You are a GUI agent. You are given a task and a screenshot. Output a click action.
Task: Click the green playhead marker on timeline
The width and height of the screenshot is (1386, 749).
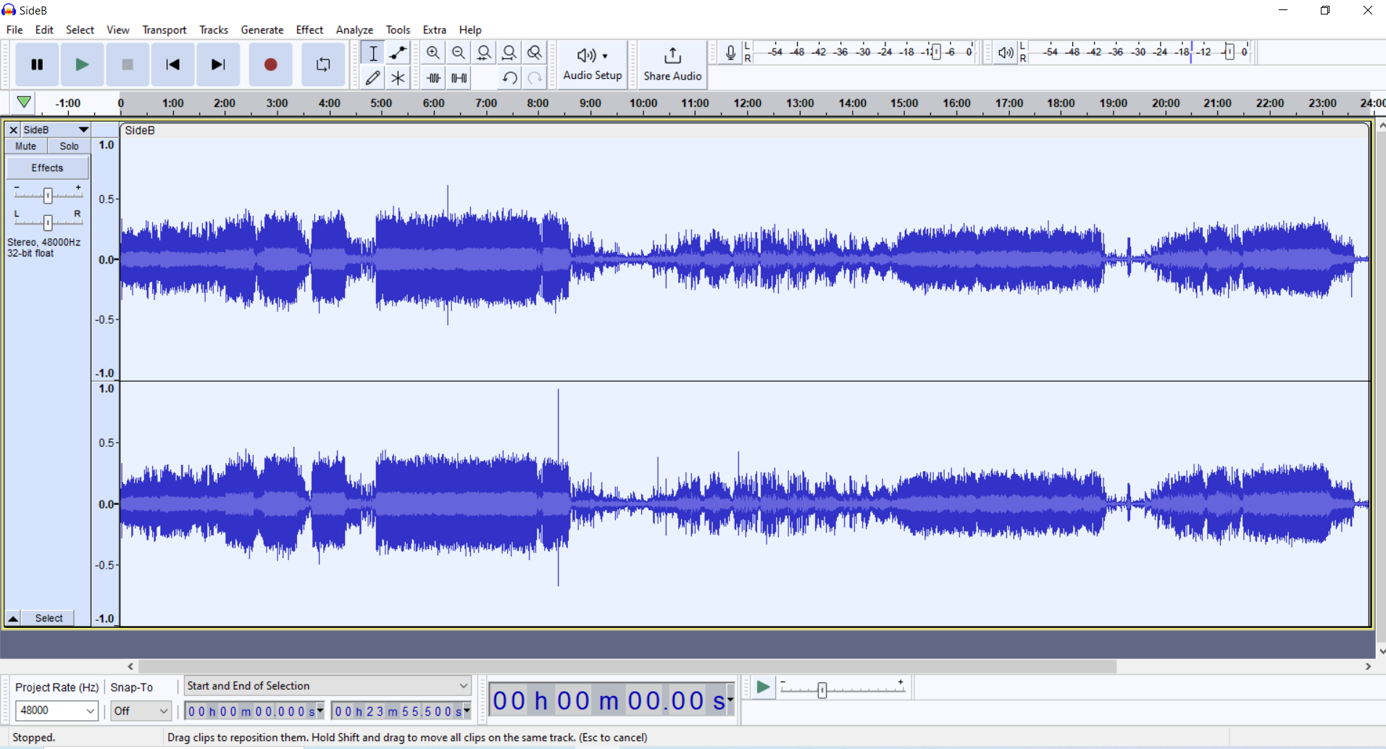(x=24, y=102)
